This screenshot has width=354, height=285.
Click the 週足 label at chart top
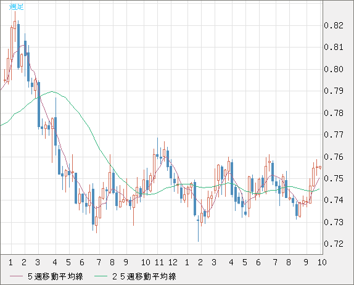[x=16, y=7]
